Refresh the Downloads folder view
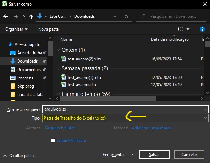Image resolution: width=210 pixels, height=163 pixels. 126,16
